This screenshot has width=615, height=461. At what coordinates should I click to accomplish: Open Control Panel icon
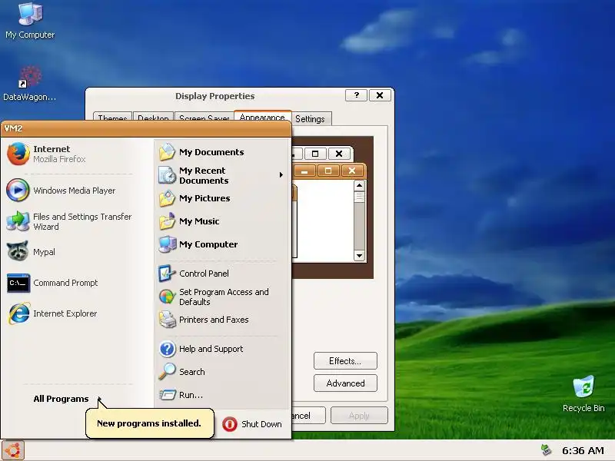tap(167, 274)
